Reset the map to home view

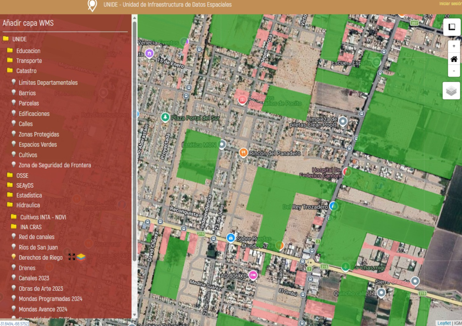(x=454, y=59)
